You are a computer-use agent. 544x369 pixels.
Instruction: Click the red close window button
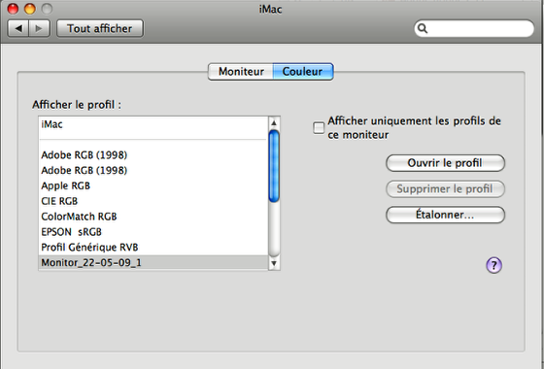tap(13, 9)
